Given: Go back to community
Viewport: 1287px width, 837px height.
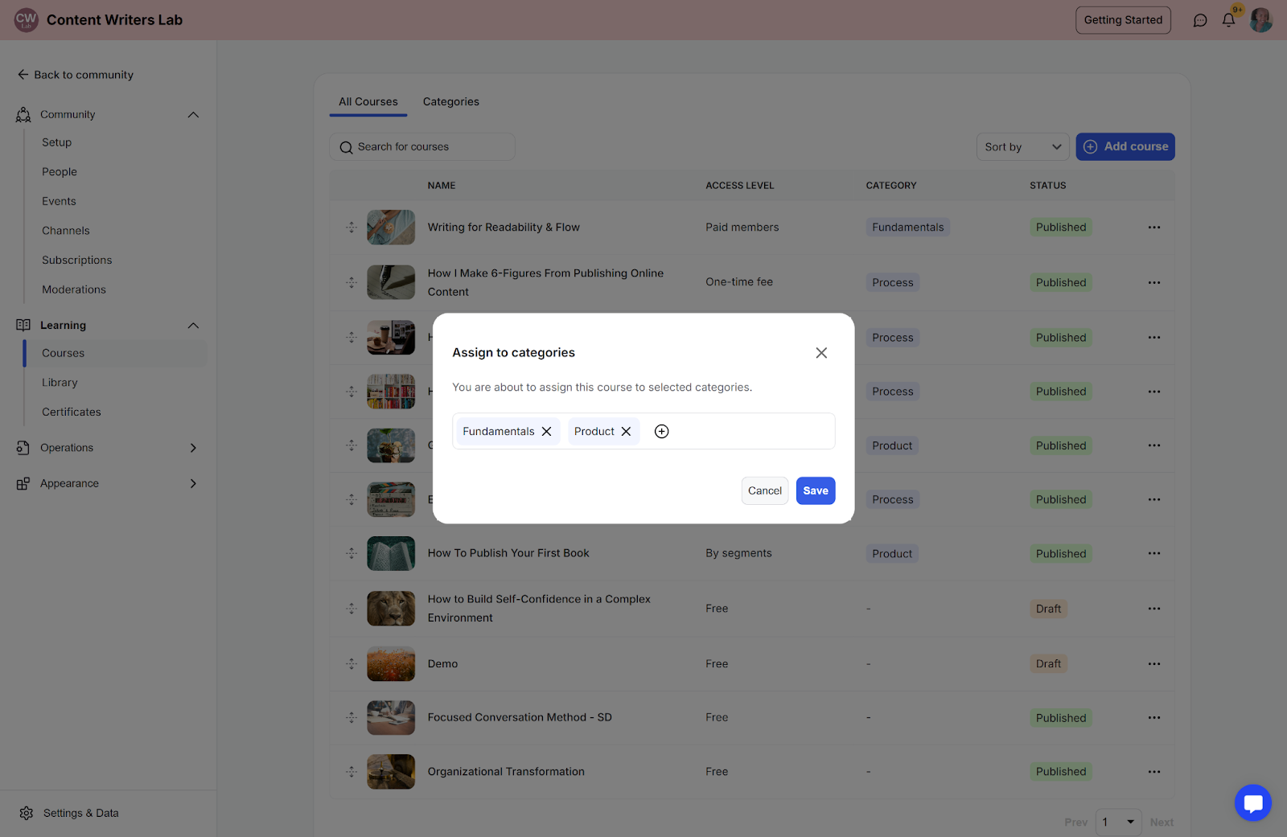Looking at the screenshot, I should click(x=76, y=75).
